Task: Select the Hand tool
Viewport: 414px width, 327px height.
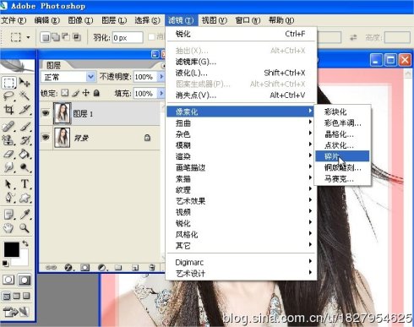Action: click(x=9, y=228)
